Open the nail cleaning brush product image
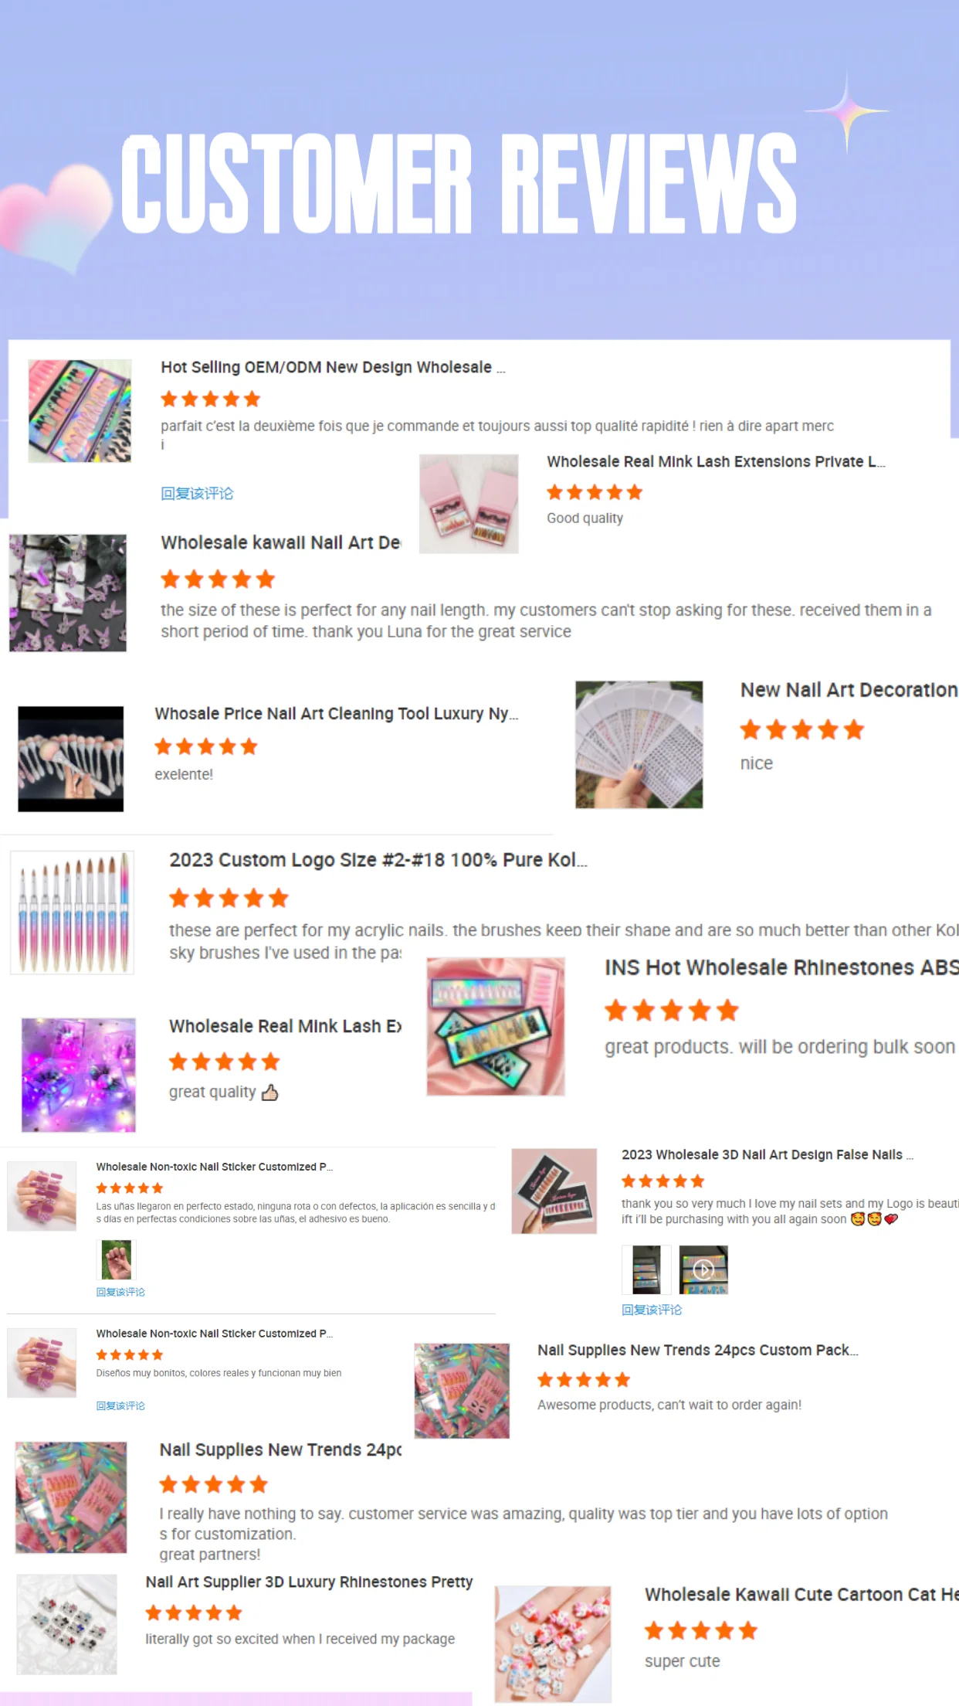959x1706 pixels. pos(71,759)
